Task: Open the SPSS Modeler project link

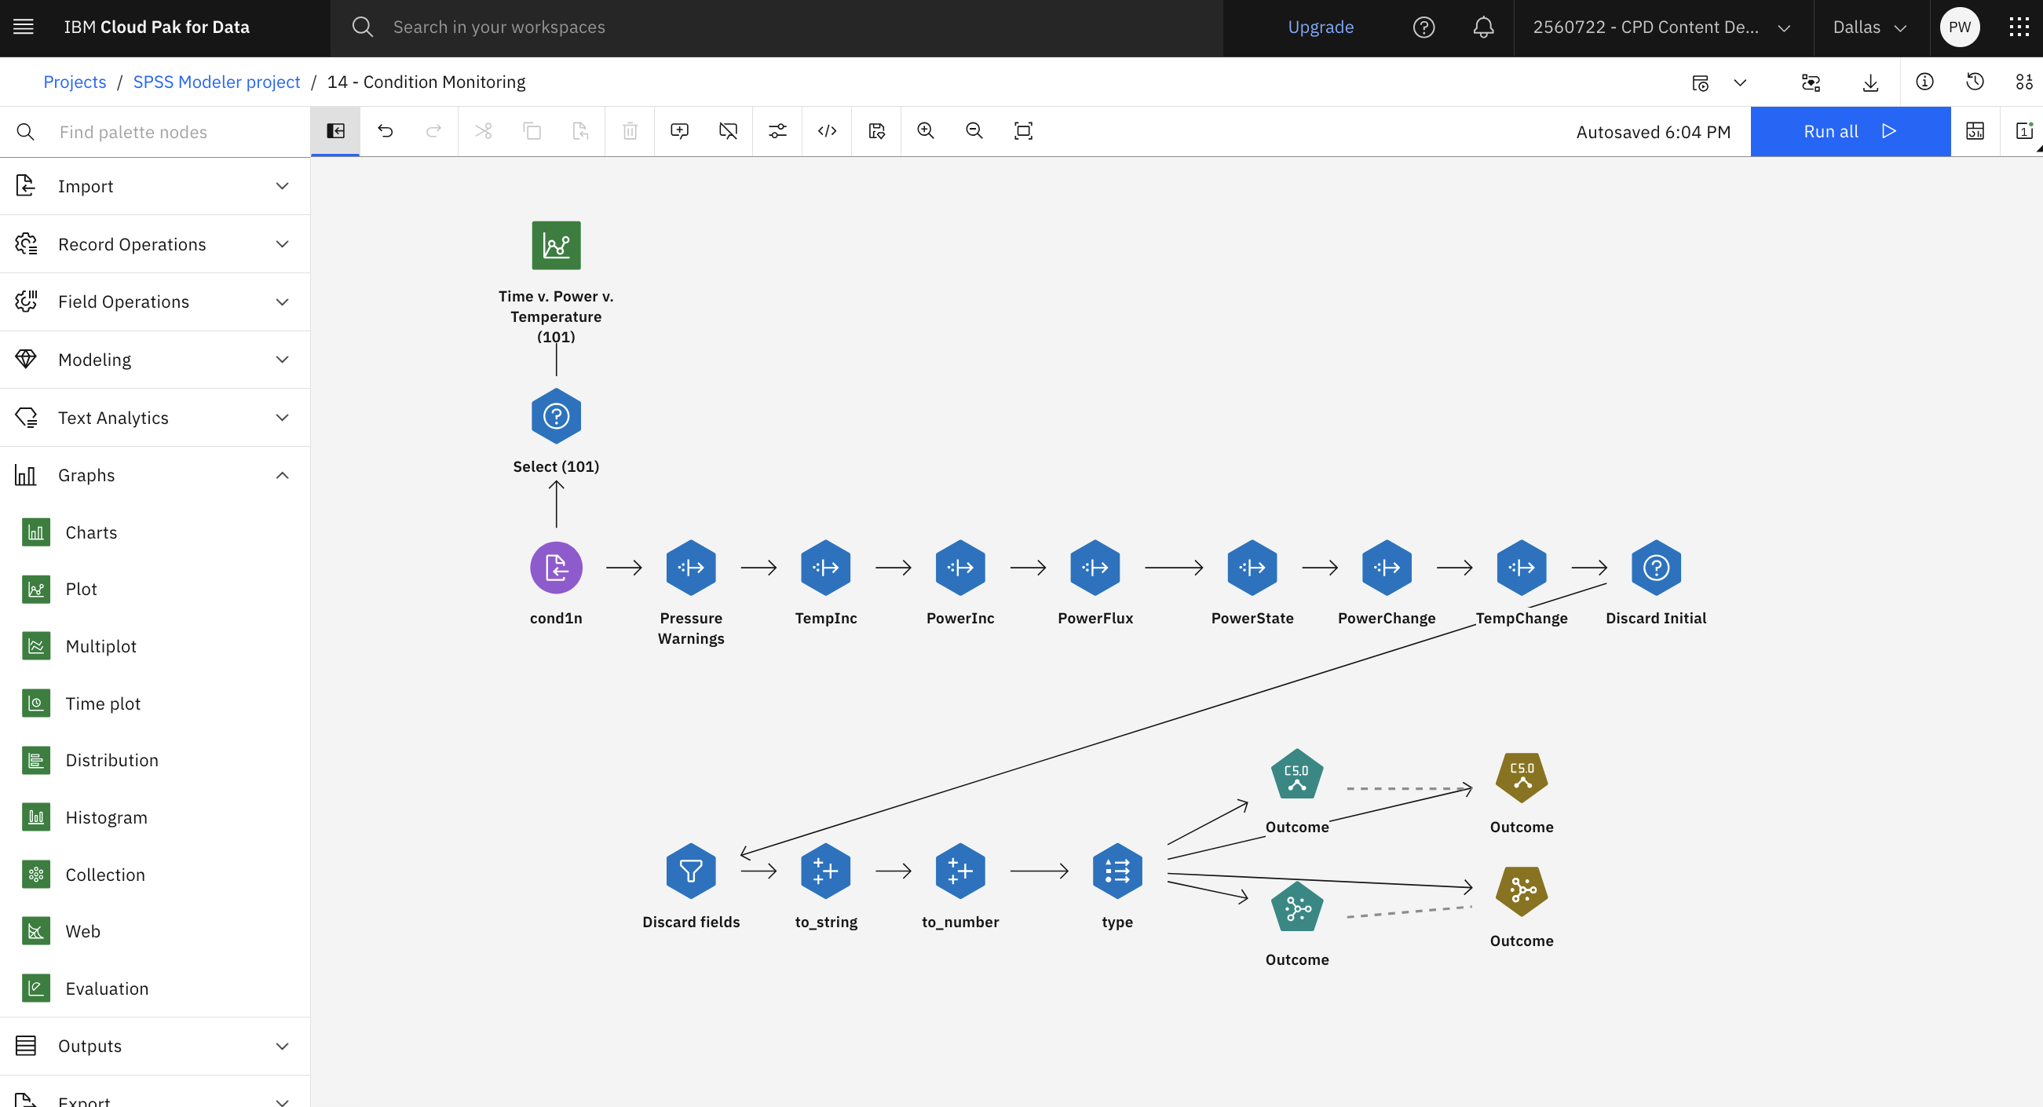Action: pos(217,82)
